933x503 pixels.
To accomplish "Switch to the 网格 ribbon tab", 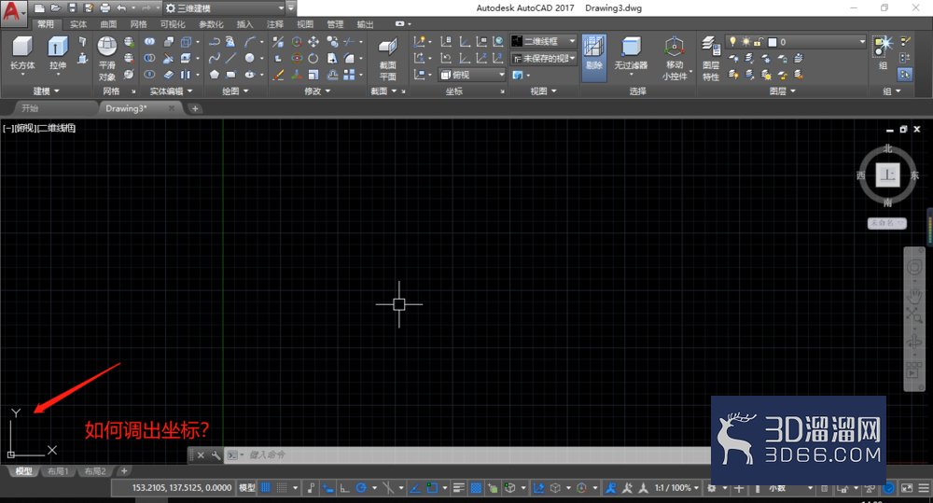I will [x=139, y=24].
